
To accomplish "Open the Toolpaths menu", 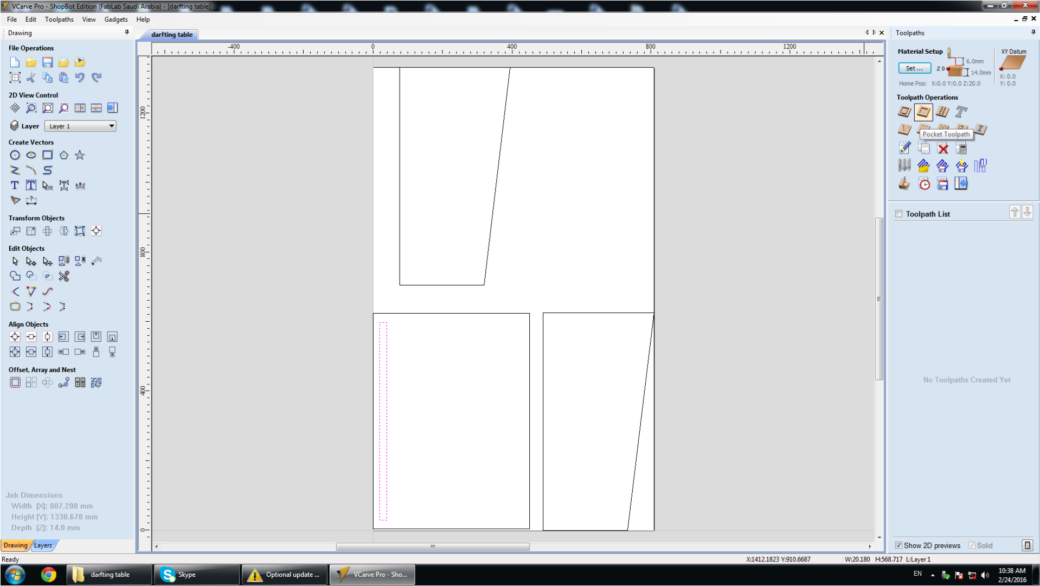I will click(59, 20).
